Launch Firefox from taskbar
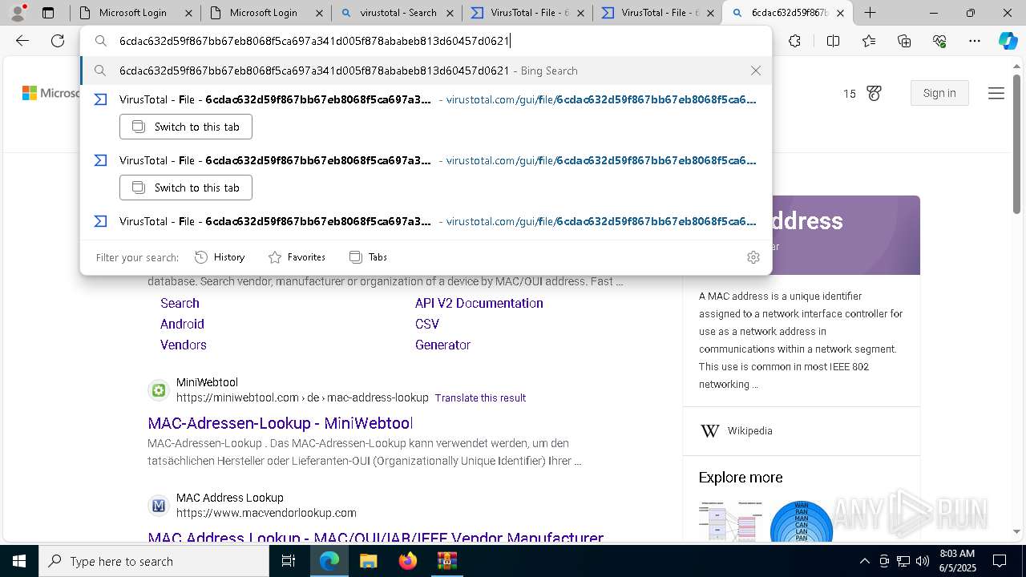 click(407, 561)
